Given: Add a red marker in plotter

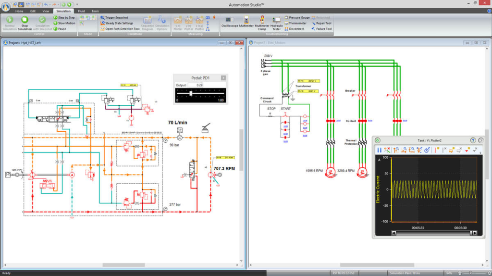Looking at the screenshot, I should tap(467, 150).
